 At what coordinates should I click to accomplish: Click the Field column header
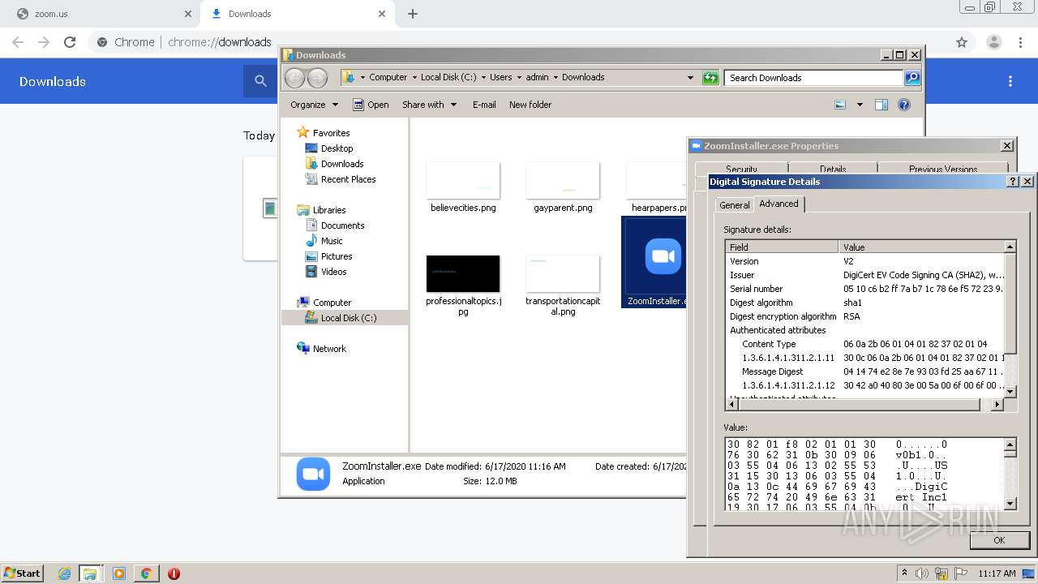[782, 247]
